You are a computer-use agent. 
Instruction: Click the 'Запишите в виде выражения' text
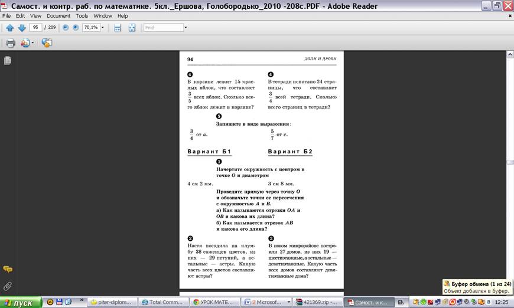pos(252,124)
